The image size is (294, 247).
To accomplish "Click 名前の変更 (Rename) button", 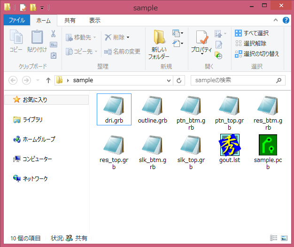I will [x=122, y=51].
